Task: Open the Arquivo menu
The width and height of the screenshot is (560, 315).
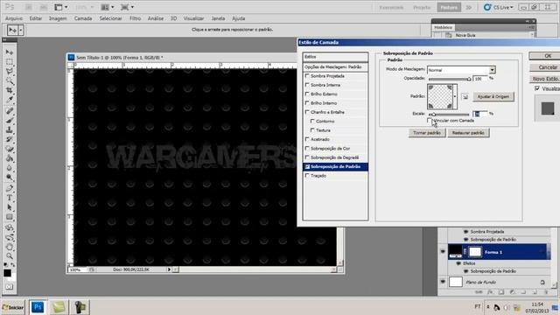Action: [14, 18]
